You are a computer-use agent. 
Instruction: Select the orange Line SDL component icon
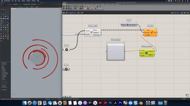(152, 32)
